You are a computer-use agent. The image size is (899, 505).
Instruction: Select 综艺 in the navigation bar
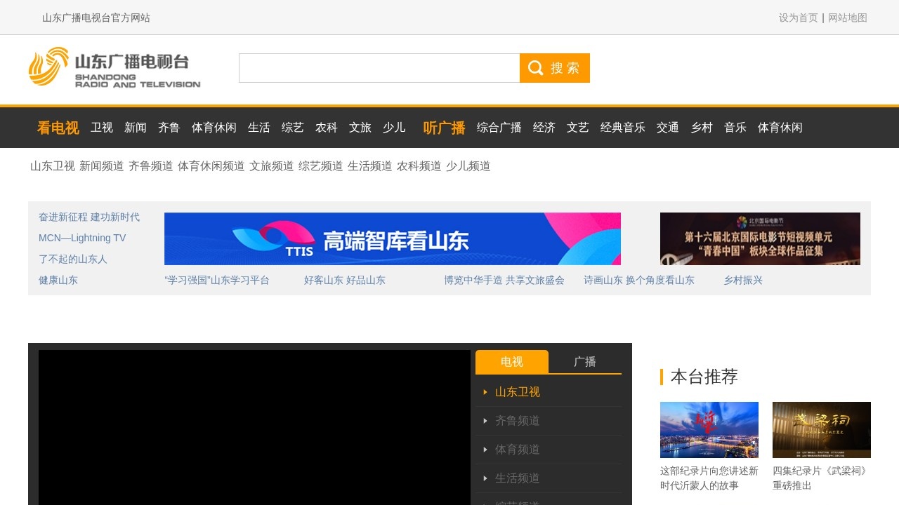point(293,128)
